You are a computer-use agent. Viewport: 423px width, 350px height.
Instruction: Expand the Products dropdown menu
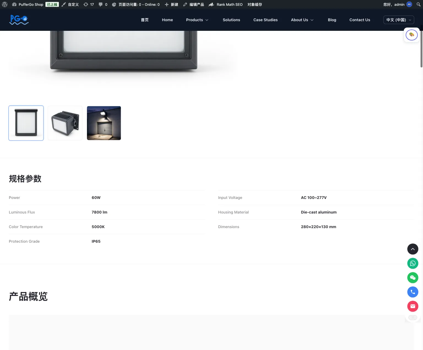(x=197, y=20)
